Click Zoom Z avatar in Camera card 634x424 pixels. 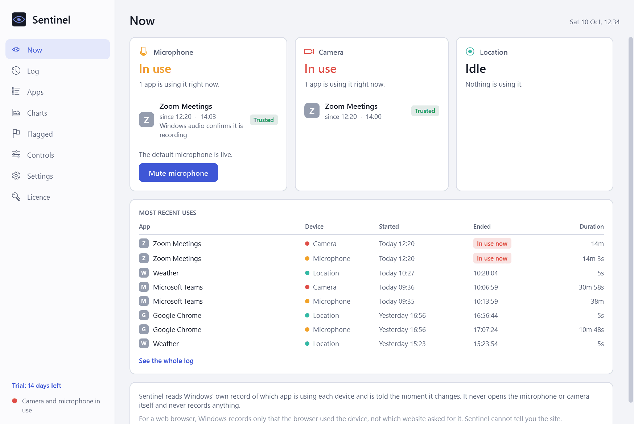tap(312, 111)
